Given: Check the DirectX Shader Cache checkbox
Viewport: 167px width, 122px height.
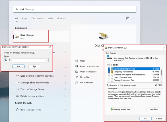Looking at the screenshot, I should (x=109, y=77).
